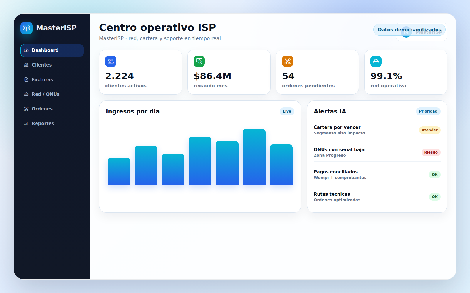Click the Prioridad badge in Alertas IA

tap(428, 111)
